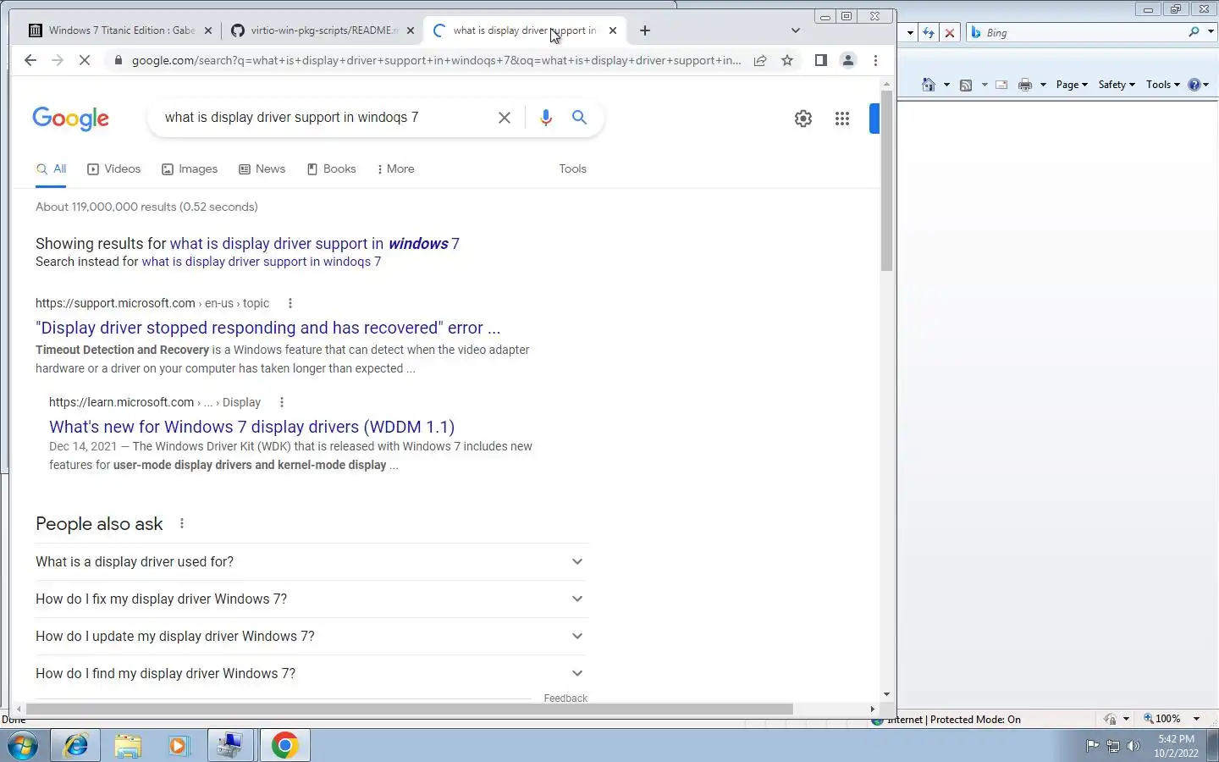This screenshot has height=762, width=1219.
Task: Expand 'How do I fix my display driver Windows 7?'
Action: [310, 599]
